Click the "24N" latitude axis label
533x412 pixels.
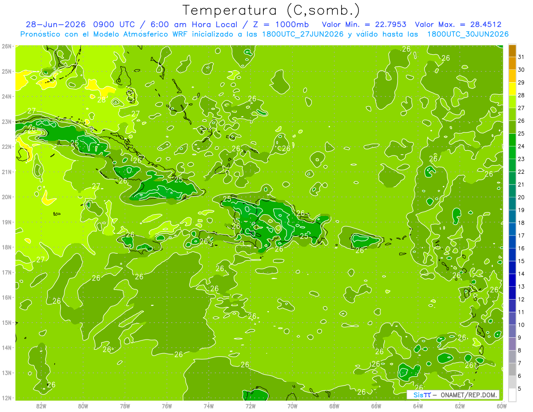[x=7, y=96]
